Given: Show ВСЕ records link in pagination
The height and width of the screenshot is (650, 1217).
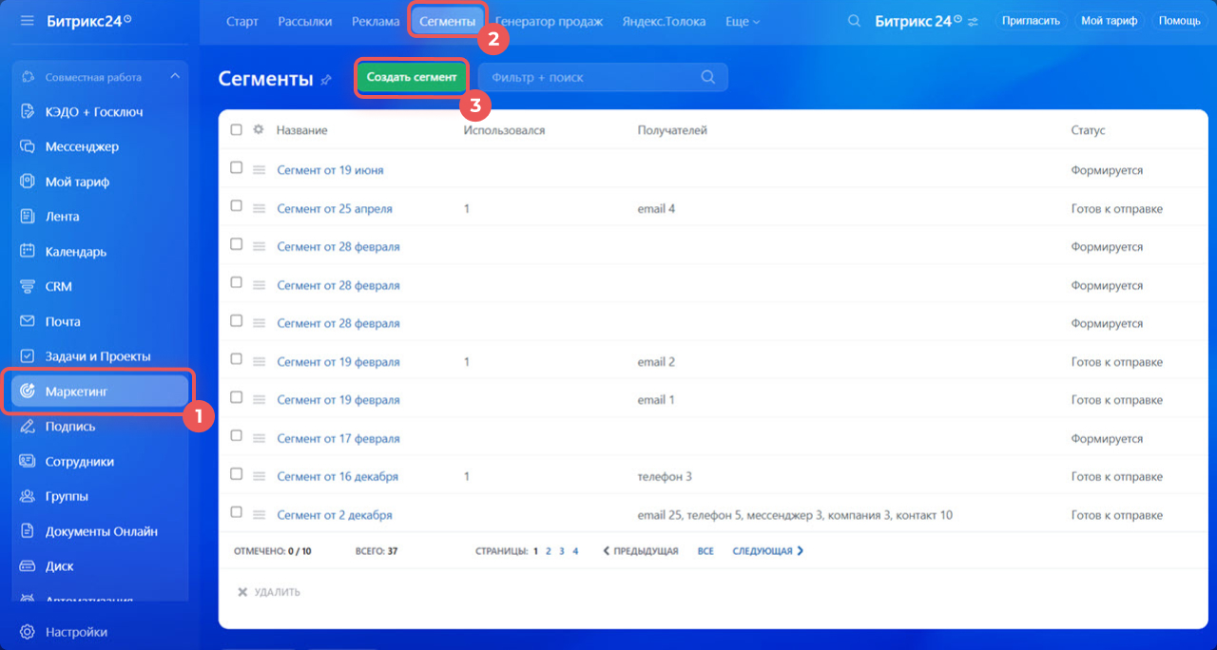Looking at the screenshot, I should 705,551.
